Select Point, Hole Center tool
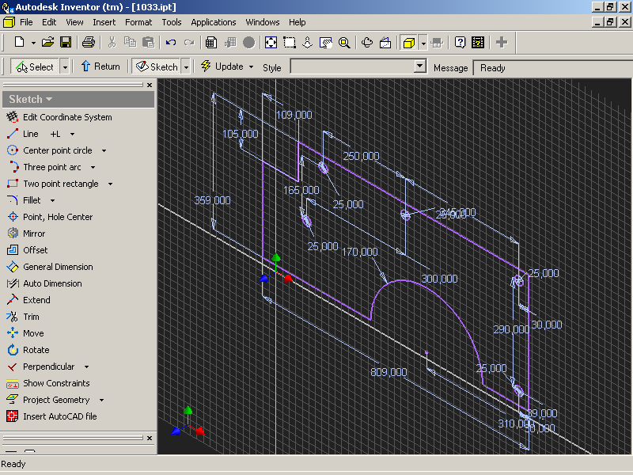Viewport: 633px width, 475px height. click(50, 217)
